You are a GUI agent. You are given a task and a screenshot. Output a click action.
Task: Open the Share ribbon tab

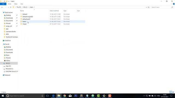[16, 4]
